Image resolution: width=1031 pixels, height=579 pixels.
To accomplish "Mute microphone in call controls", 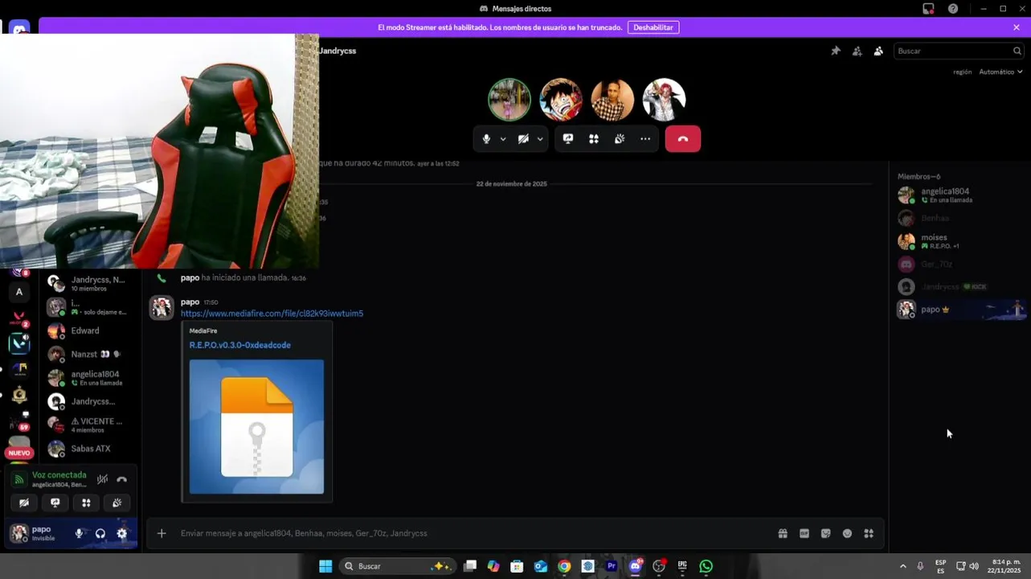I will click(x=486, y=139).
